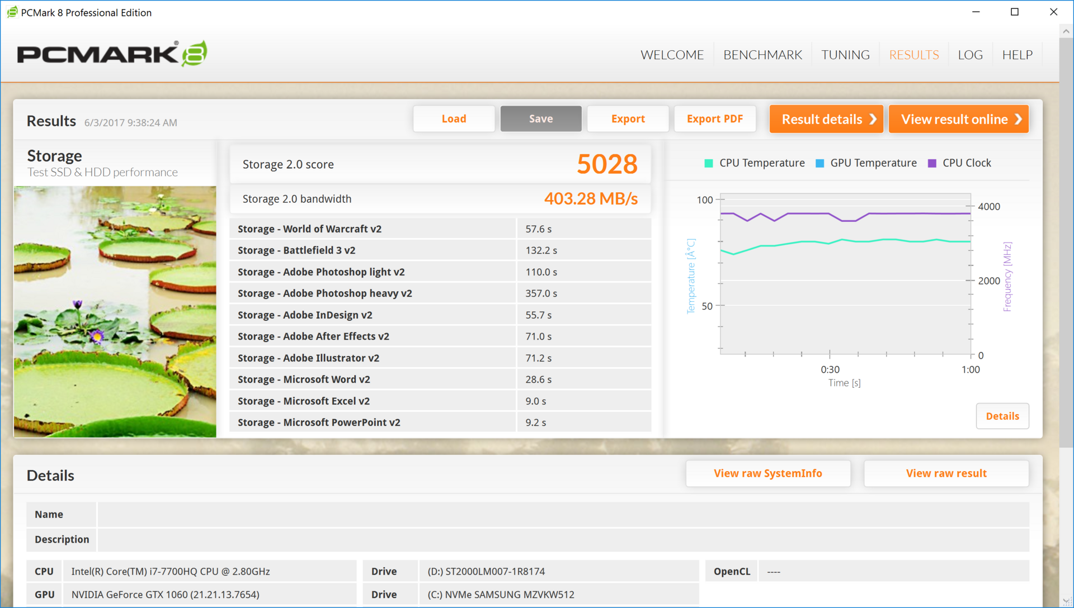This screenshot has width=1074, height=608.
Task: Click the CPU Temperature legend swatch
Action: (708, 163)
